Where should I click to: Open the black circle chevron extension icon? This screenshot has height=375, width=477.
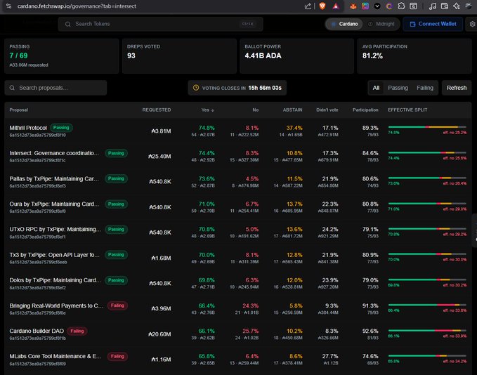pos(377,6)
